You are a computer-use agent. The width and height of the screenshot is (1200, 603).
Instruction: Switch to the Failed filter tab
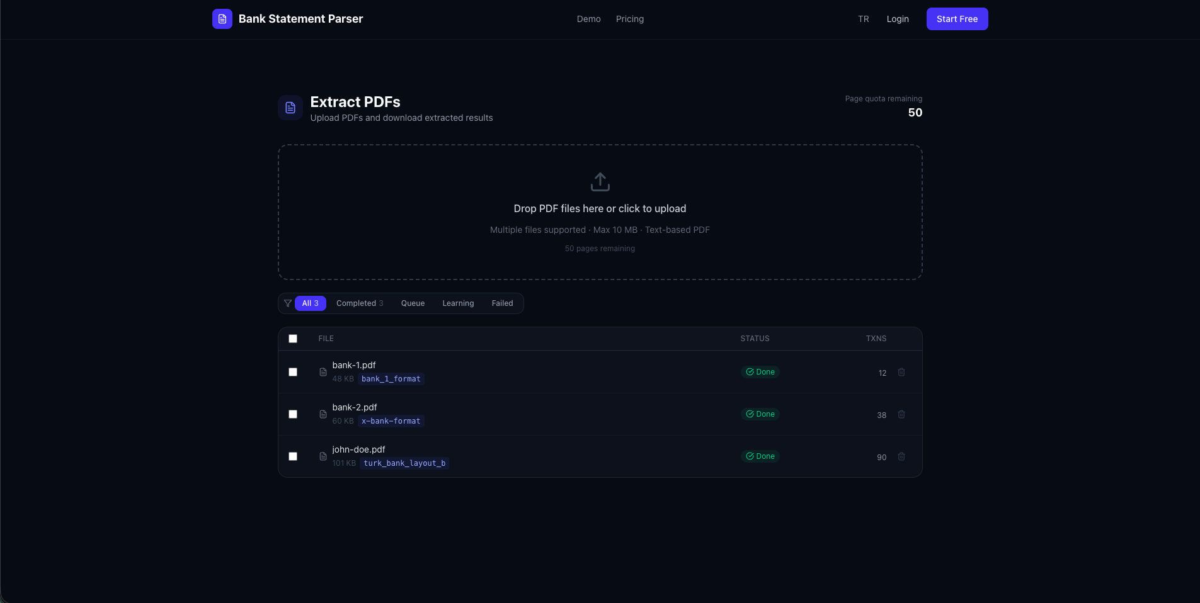tap(502, 303)
